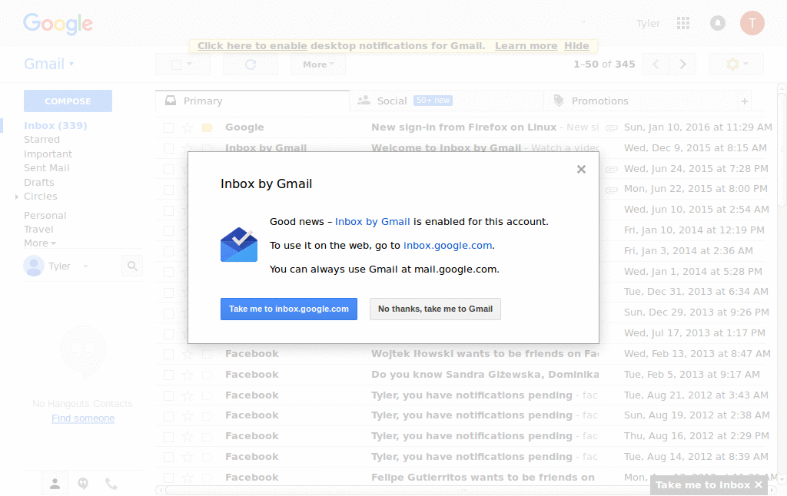Switch to the Primary tab
This screenshot has width=787, height=496.
click(252, 101)
